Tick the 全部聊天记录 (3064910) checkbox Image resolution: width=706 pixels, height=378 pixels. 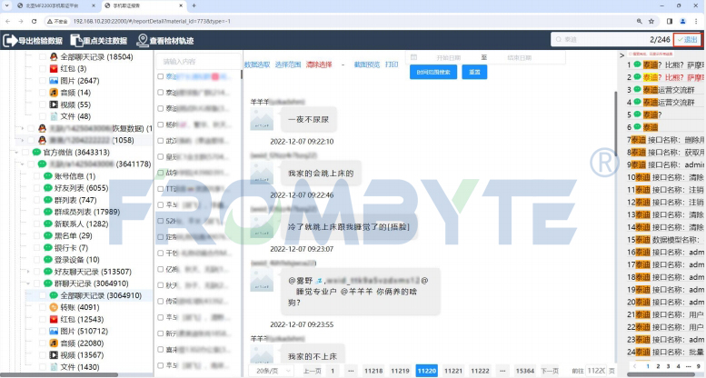pos(43,295)
